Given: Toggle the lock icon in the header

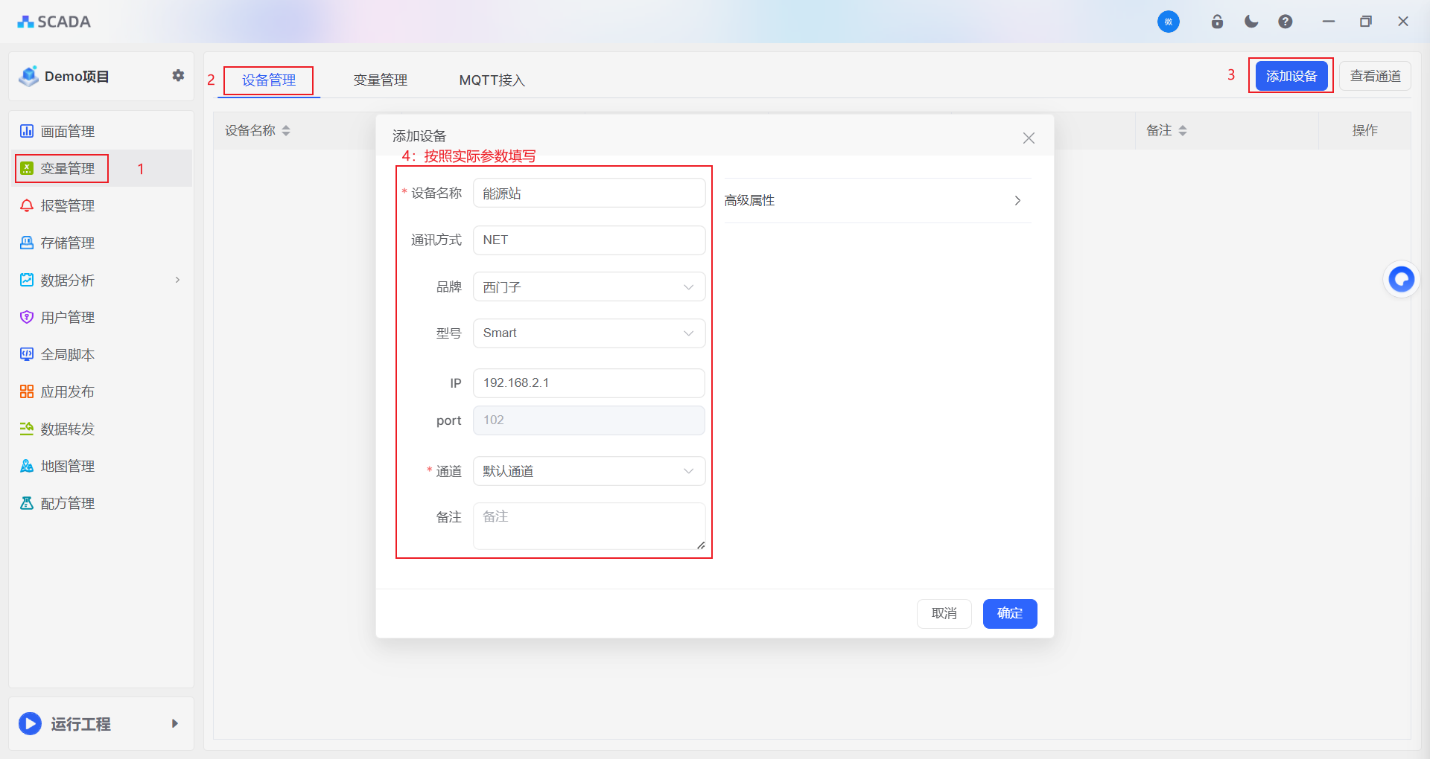Looking at the screenshot, I should [1218, 22].
